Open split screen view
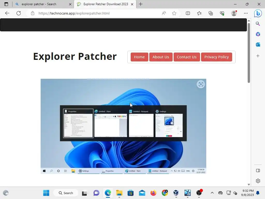Screen dimensions: 265x199 pos(188,13)
